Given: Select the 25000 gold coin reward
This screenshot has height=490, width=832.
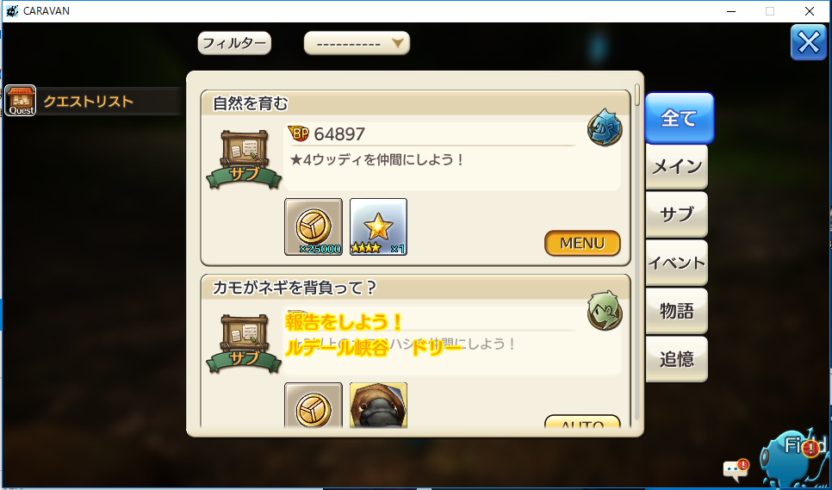Looking at the screenshot, I should click(x=314, y=227).
